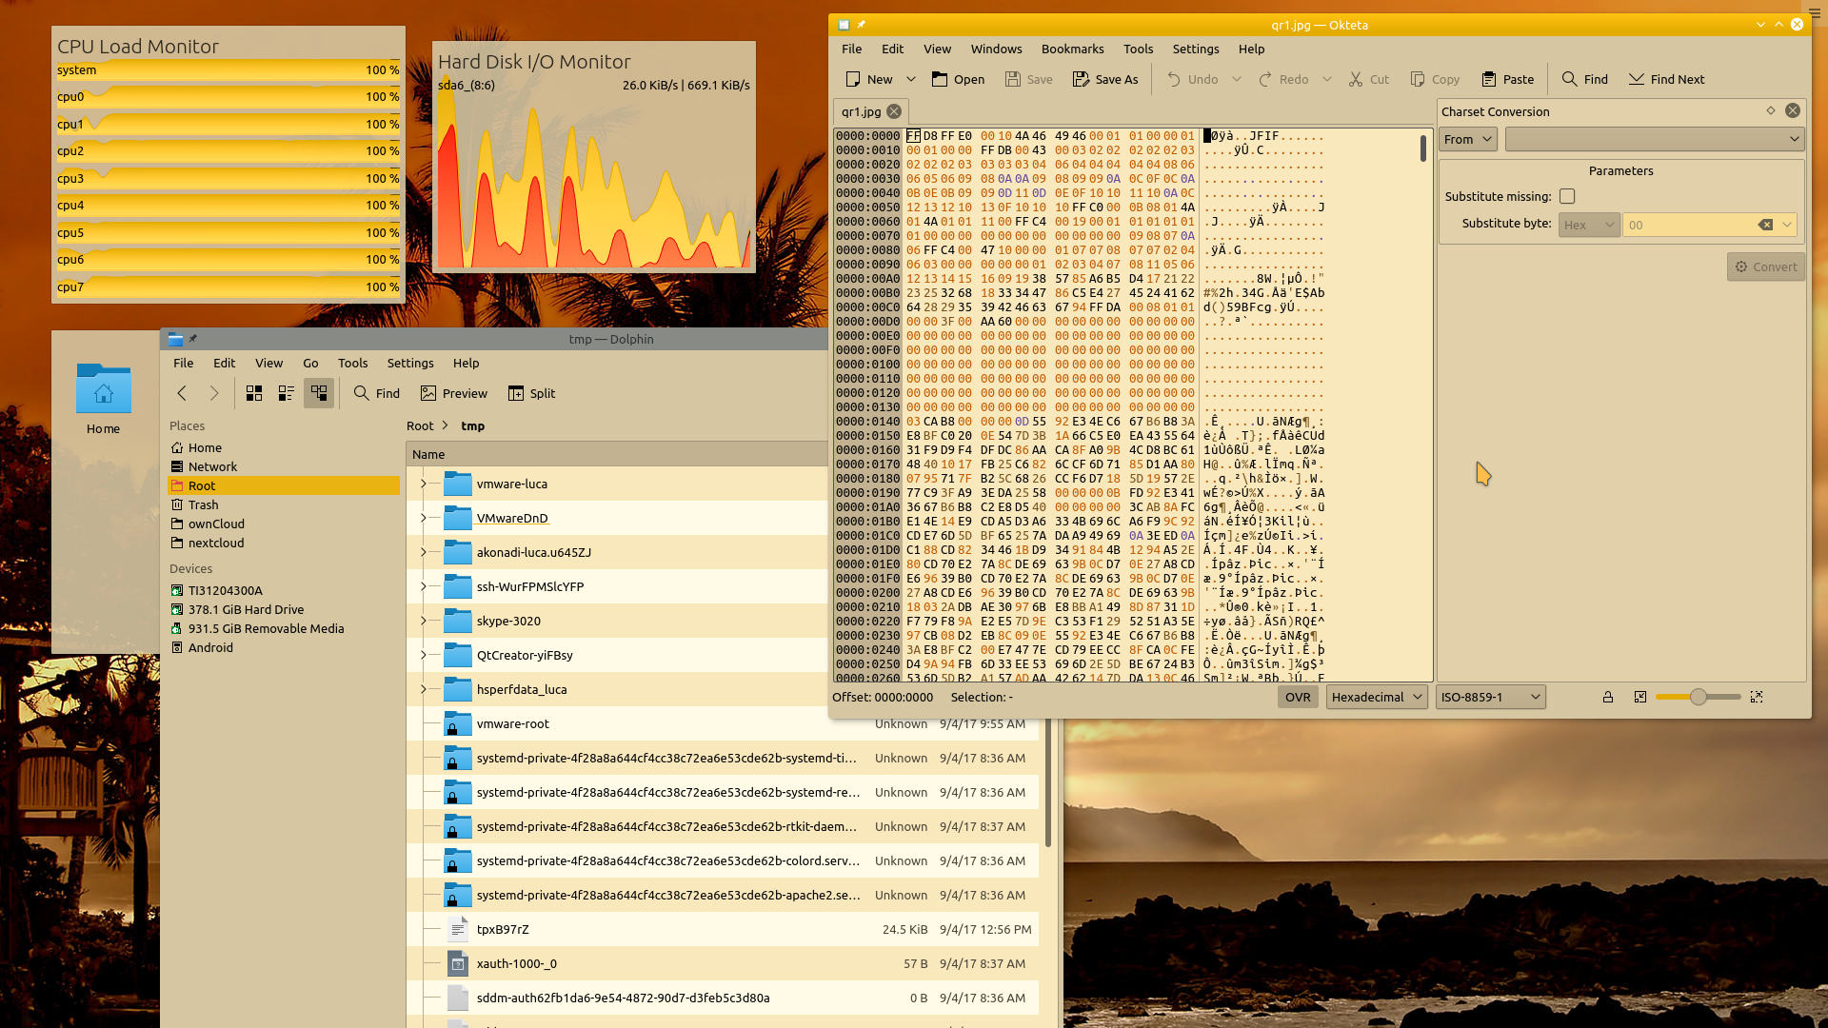Toggle Preview in the Dolphin toolbar
This screenshot has width=1828, height=1028.
click(454, 393)
